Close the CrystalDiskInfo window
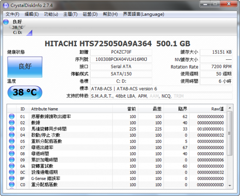 tap(229, 4)
